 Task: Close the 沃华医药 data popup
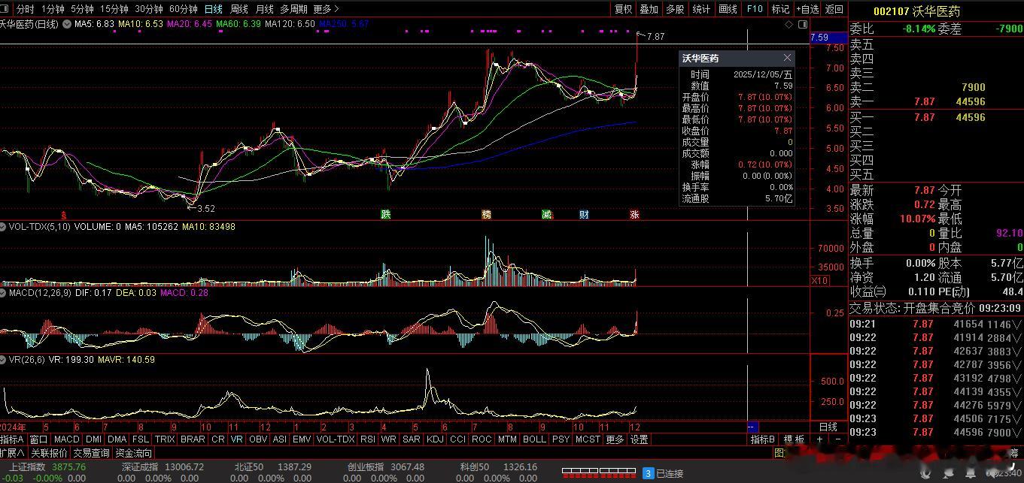pyautogui.click(x=787, y=58)
